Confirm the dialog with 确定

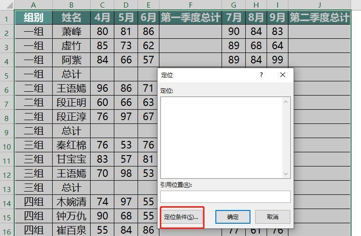point(233,217)
